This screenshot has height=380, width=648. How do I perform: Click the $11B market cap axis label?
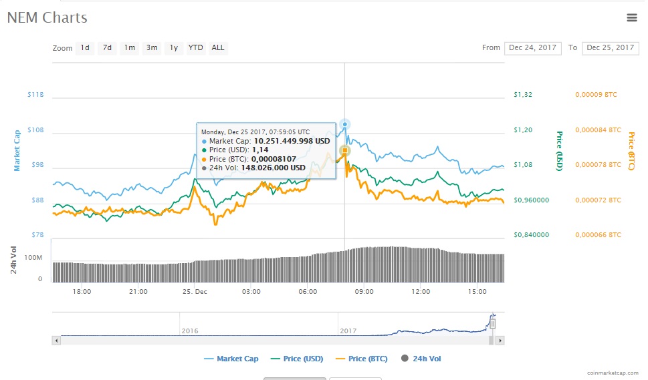35,94
